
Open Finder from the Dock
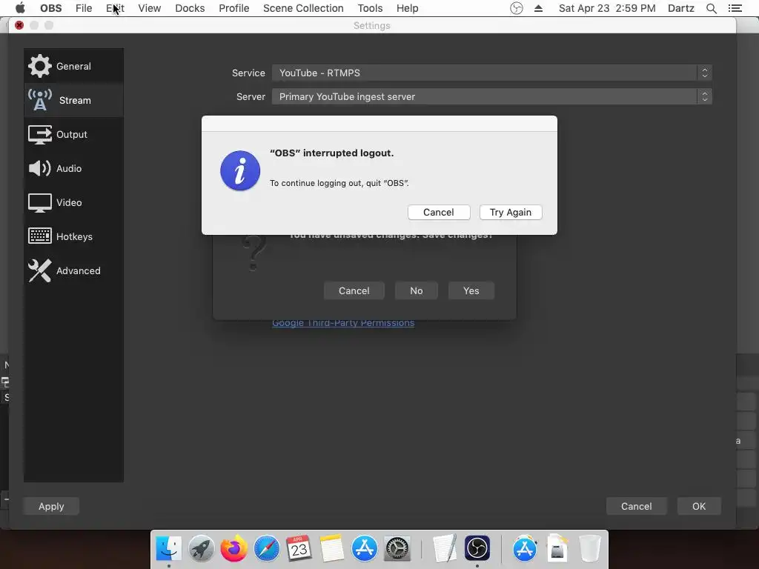tap(169, 549)
